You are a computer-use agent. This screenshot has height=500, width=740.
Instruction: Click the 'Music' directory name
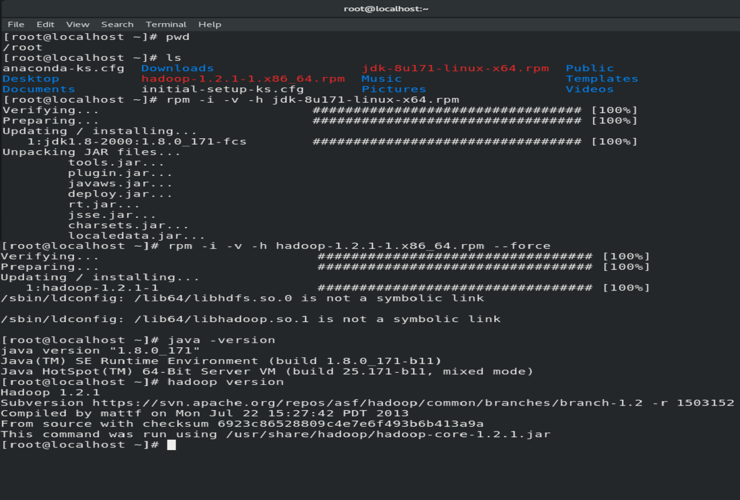click(x=381, y=79)
